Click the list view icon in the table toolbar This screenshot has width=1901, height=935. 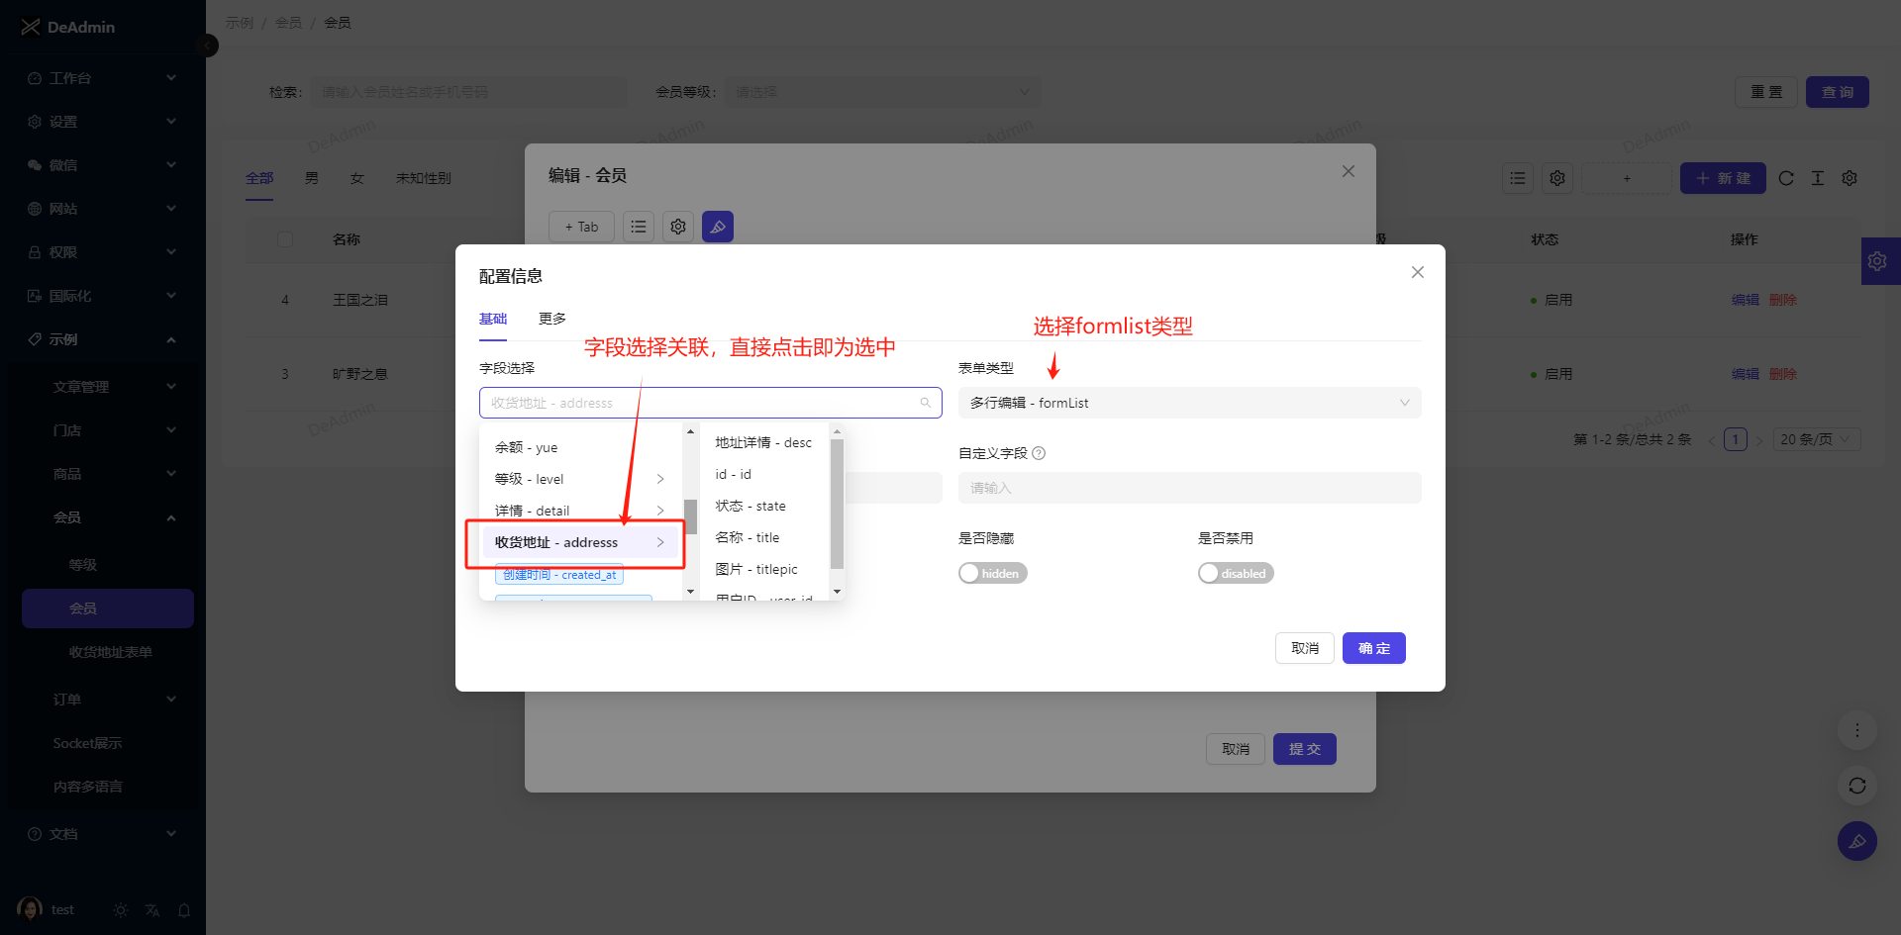[x=1518, y=178]
